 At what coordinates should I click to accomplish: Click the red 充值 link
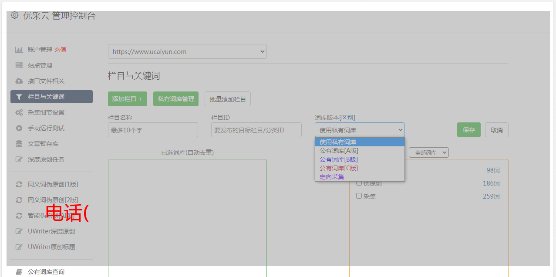click(60, 50)
